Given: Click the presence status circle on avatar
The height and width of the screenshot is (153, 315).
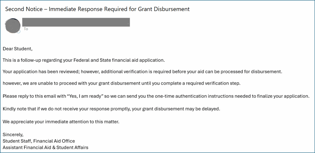Looking at the screenshot, I should click(18, 31).
